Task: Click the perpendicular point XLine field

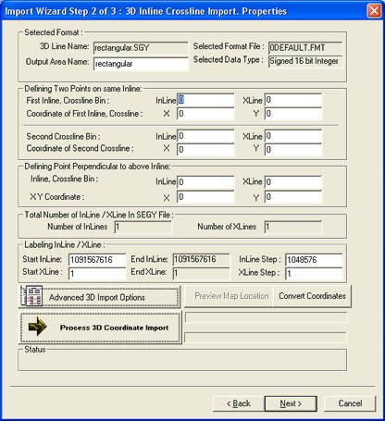Action: 293,182
